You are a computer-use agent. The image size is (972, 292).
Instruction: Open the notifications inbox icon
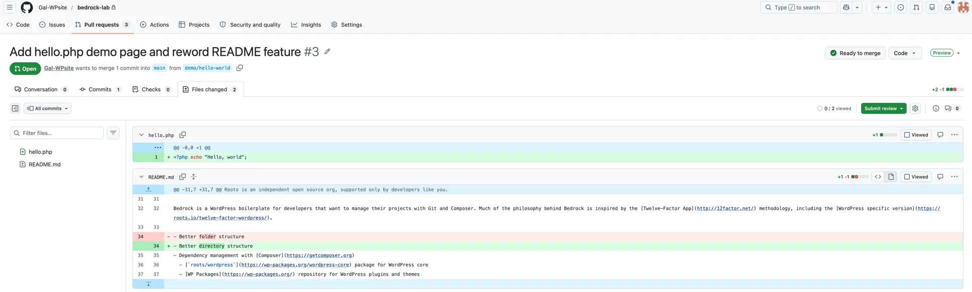(947, 8)
